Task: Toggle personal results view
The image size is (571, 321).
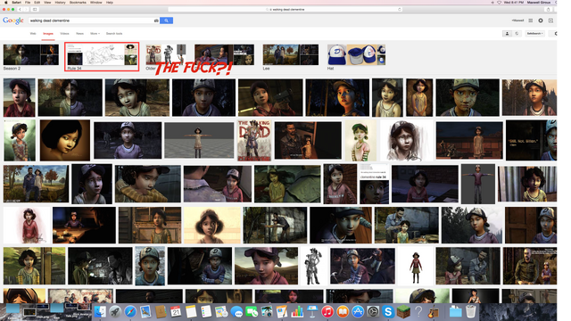Action: click(x=507, y=34)
